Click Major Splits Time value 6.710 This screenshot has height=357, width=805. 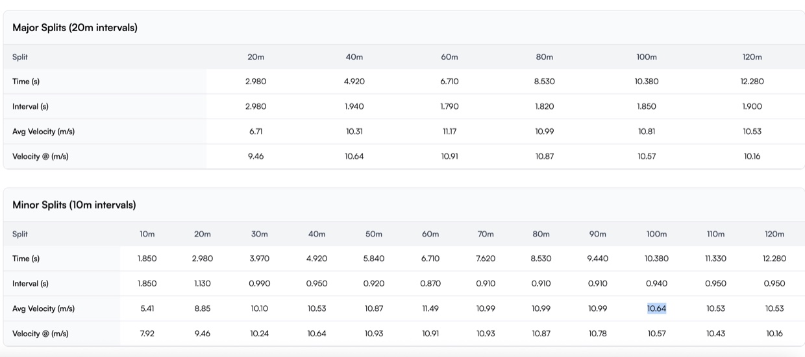(449, 82)
